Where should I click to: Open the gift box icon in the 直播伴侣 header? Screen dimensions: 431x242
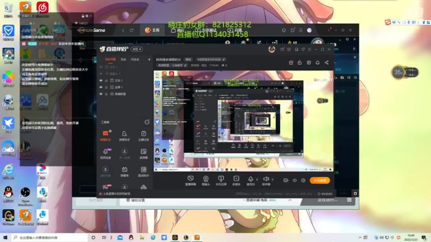pos(291,62)
